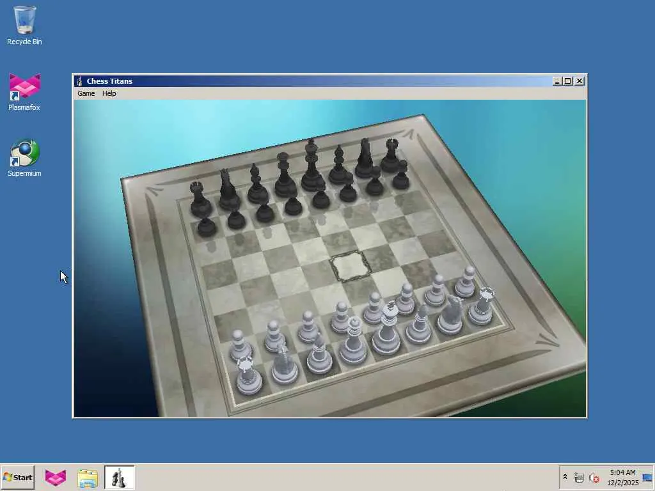Click the black pawn on d7
655x491 pixels.
click(x=293, y=205)
